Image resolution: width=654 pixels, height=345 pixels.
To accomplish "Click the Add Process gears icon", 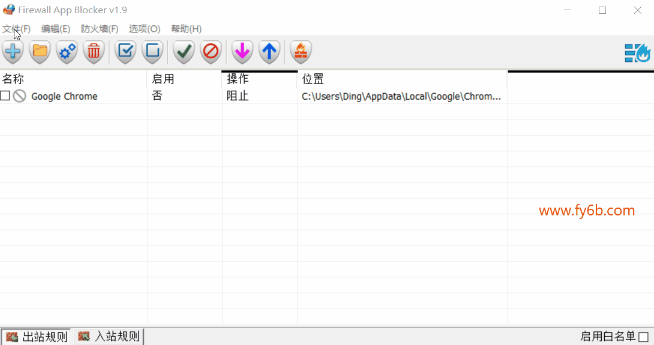I will 67,52.
